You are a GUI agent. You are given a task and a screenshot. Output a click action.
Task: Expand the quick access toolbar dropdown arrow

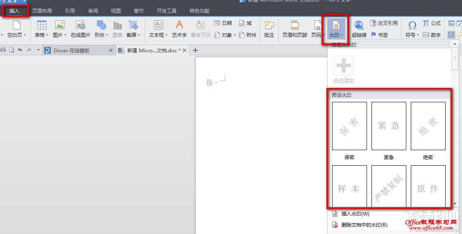point(38,50)
